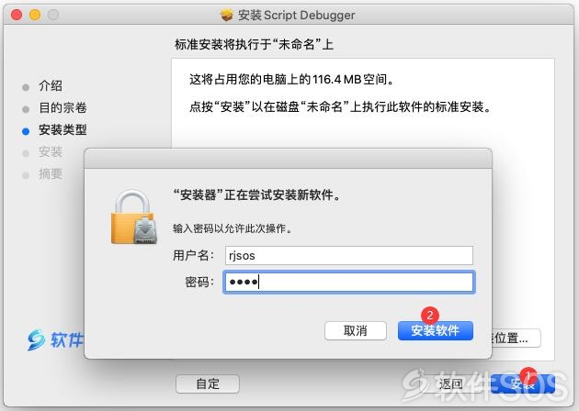The width and height of the screenshot is (579, 411).
Task: Click the red badge numbered 2
Action: pos(430,316)
